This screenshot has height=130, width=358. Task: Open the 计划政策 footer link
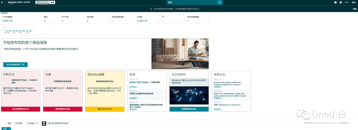click(18, 123)
